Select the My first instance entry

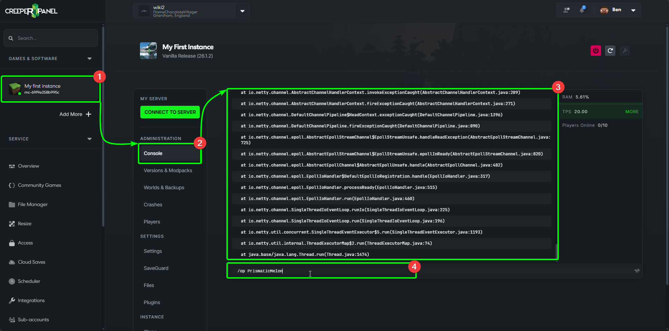click(x=51, y=89)
